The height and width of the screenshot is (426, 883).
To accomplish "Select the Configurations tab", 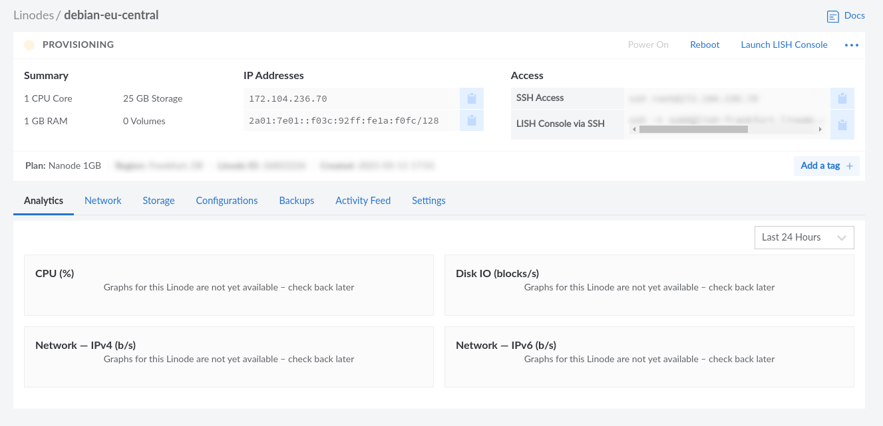I will (226, 200).
